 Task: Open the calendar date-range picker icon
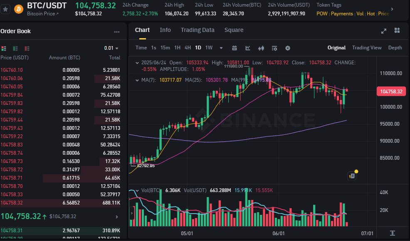click(234, 48)
